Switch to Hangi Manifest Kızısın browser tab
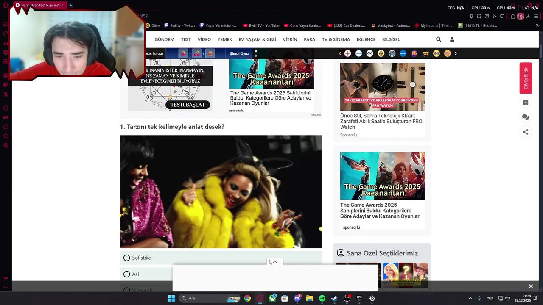Screen dimensions: 543x305 (x=40, y=5)
